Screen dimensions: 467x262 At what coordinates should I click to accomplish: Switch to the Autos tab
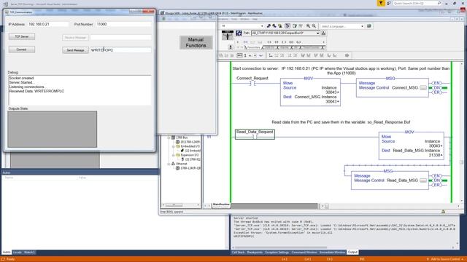click(x=7, y=253)
